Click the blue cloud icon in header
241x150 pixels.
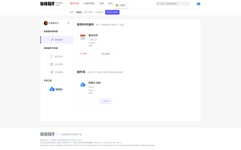(x=198, y=4)
